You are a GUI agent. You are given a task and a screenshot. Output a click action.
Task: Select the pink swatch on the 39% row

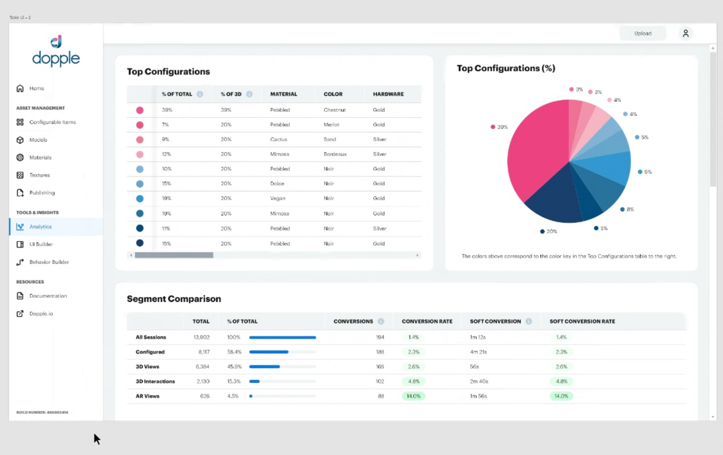pyautogui.click(x=139, y=110)
